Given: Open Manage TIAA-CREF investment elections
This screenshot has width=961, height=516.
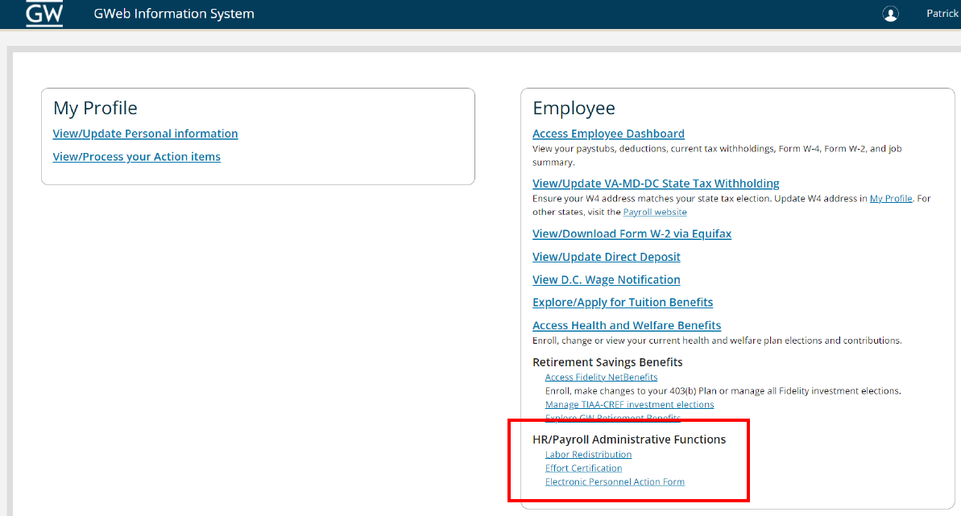Looking at the screenshot, I should tap(629, 405).
